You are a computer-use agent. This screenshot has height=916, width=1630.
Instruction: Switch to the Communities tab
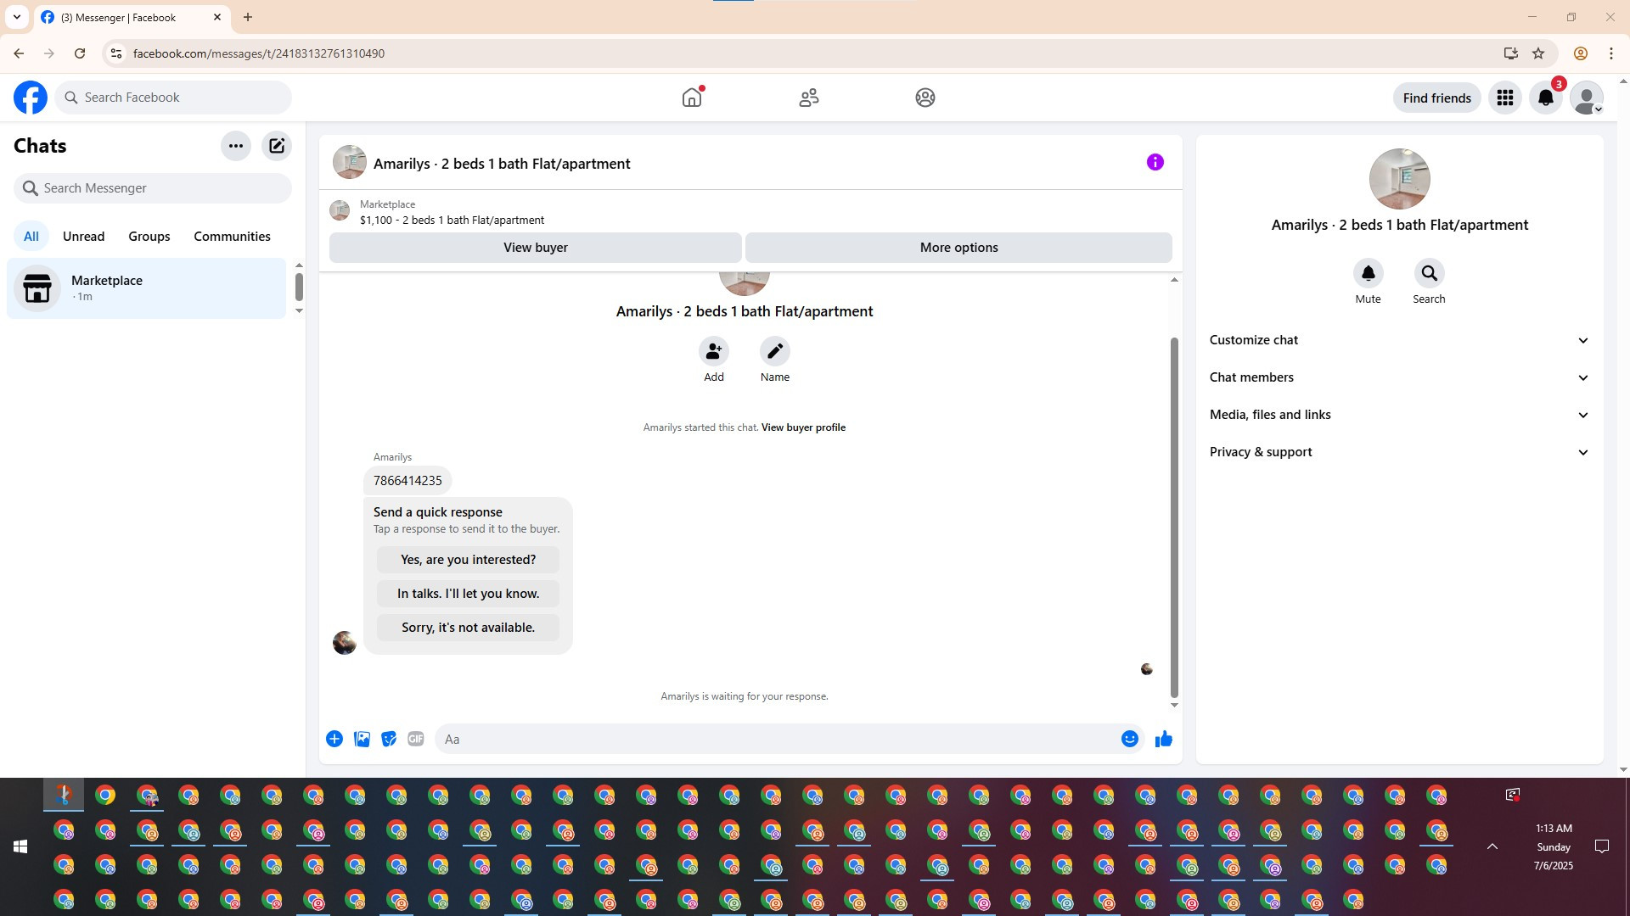point(232,237)
